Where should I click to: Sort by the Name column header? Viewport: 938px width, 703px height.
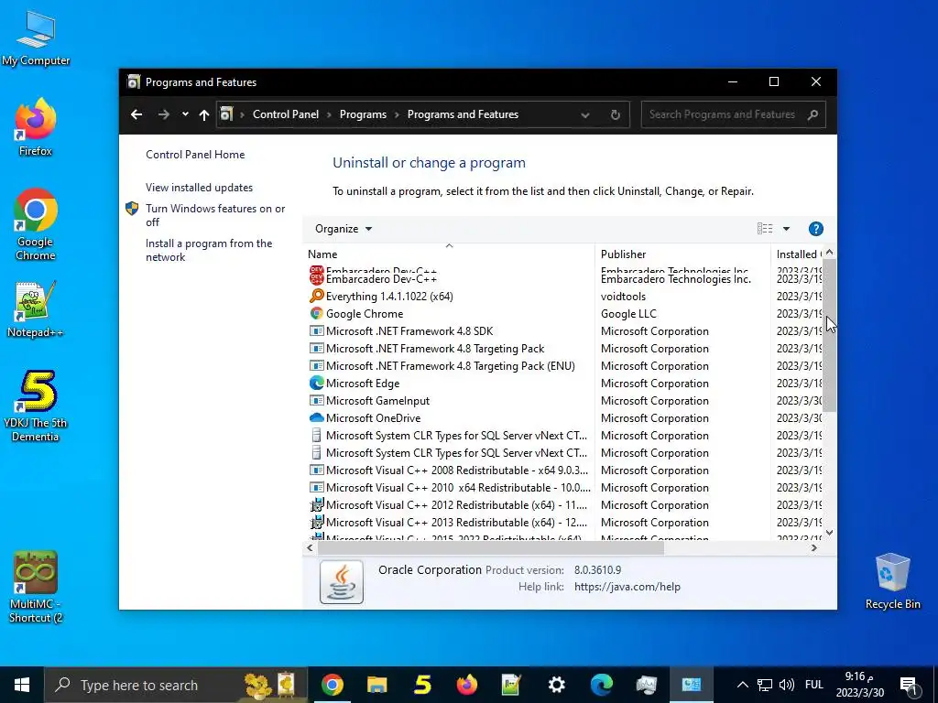[449, 254]
